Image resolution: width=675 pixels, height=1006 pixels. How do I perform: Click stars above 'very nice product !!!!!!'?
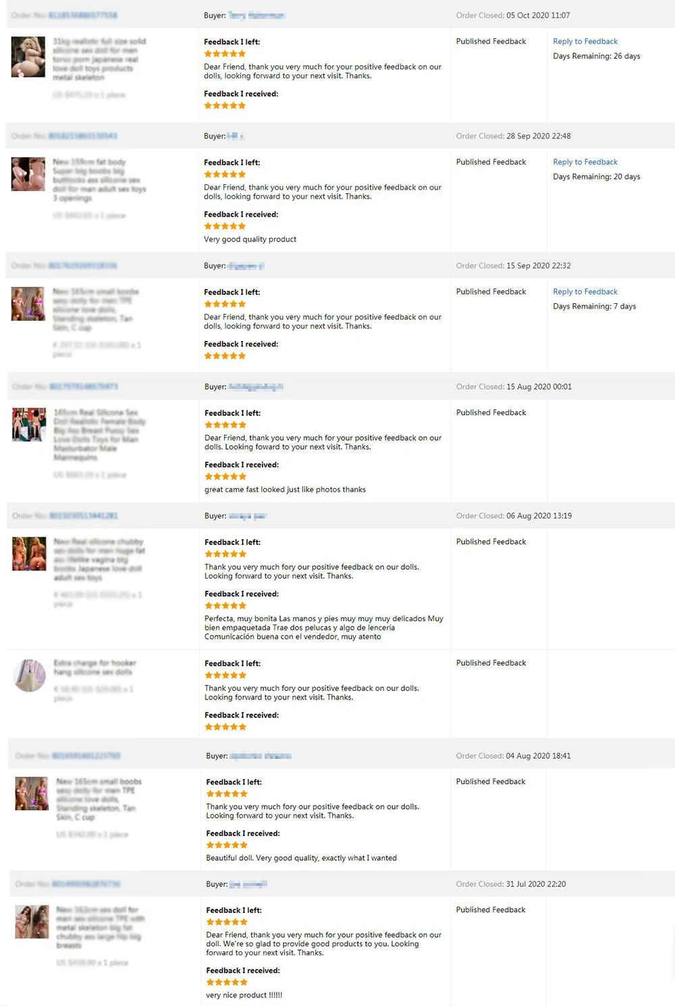(x=227, y=982)
